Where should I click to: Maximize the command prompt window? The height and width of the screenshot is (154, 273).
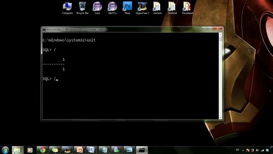pos(210,29)
